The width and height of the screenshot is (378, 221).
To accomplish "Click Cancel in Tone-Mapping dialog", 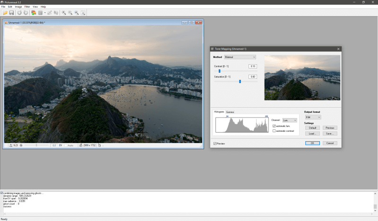I will [x=330, y=143].
